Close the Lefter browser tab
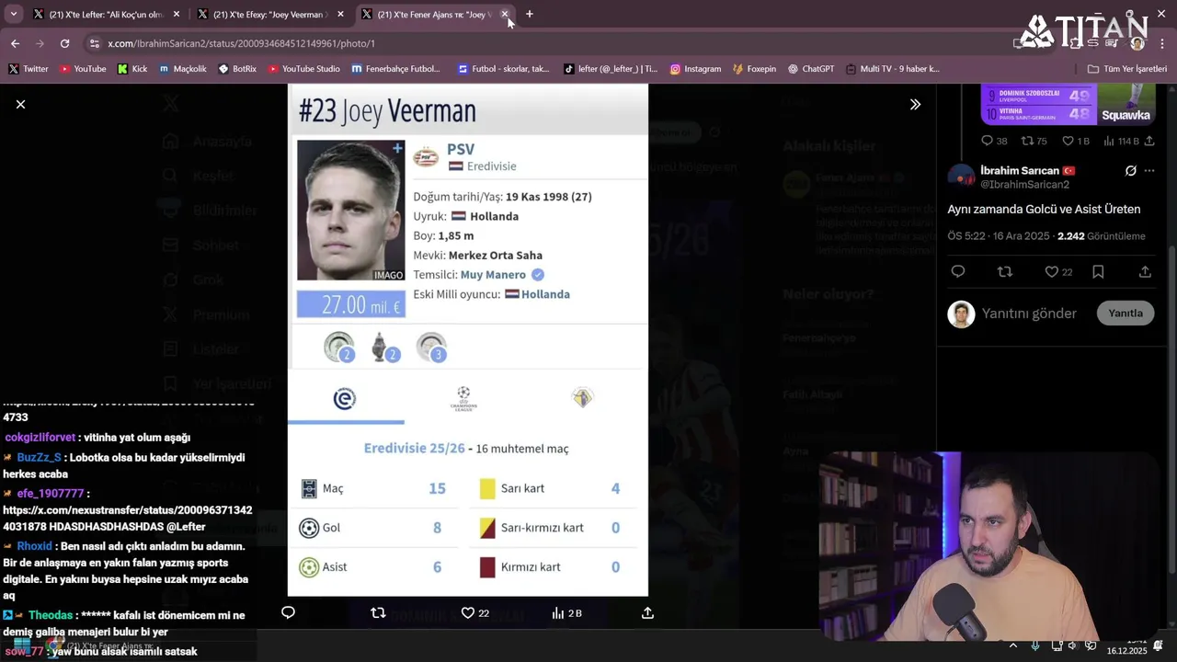1177x662 pixels. coord(177,15)
